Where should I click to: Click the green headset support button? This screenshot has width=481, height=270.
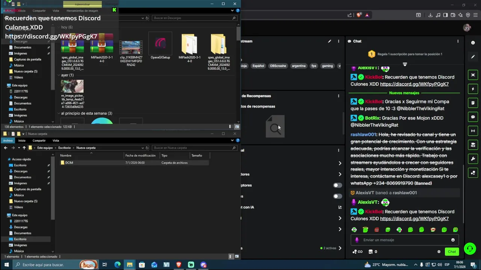click(470, 249)
